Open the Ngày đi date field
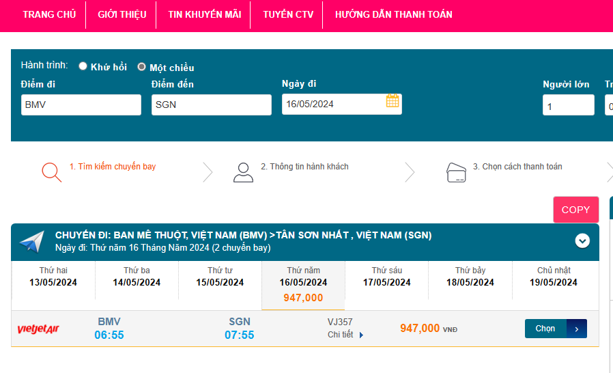The image size is (613, 373). point(333,105)
